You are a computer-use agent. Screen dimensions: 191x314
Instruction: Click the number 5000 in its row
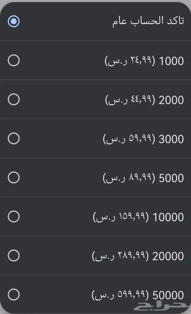[171, 178]
